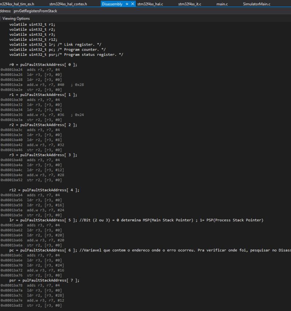This screenshot has height=311, width=291.
Task: Click source line 'r12 = pulFaultStackAddress[ 4 ];'
Action: click(44, 190)
